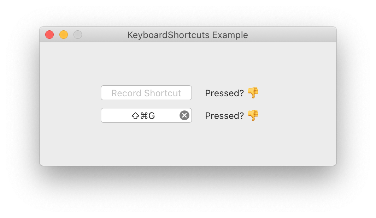Click the Shift arrow symbol in recorder
Viewport: 376px width, 218px height.
click(x=135, y=116)
